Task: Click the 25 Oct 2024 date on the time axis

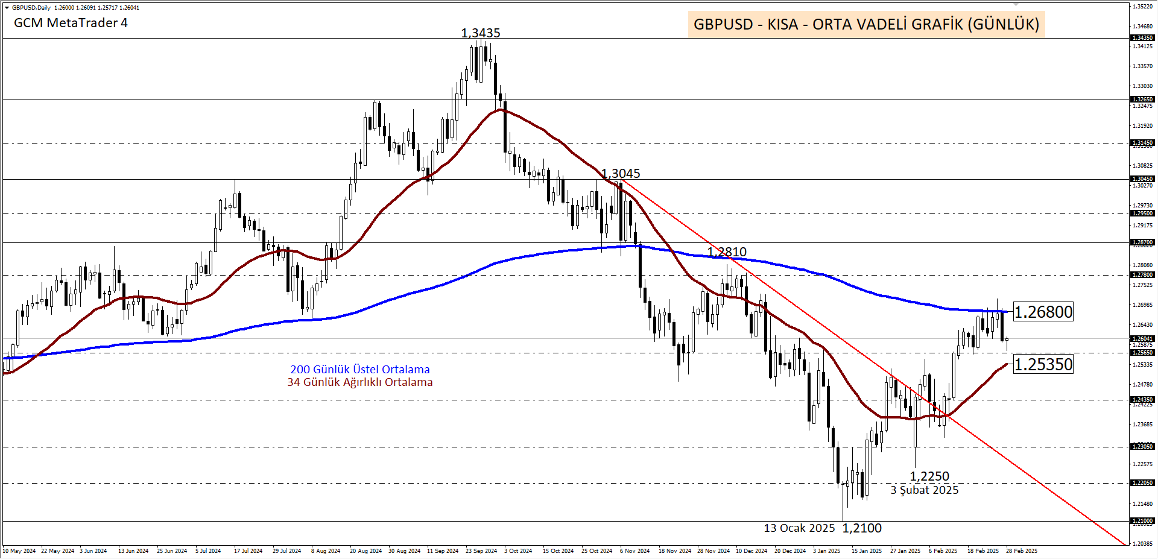Action: [x=597, y=551]
